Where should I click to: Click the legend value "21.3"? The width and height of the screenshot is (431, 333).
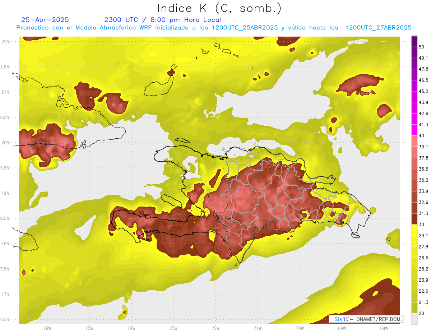click(x=423, y=302)
